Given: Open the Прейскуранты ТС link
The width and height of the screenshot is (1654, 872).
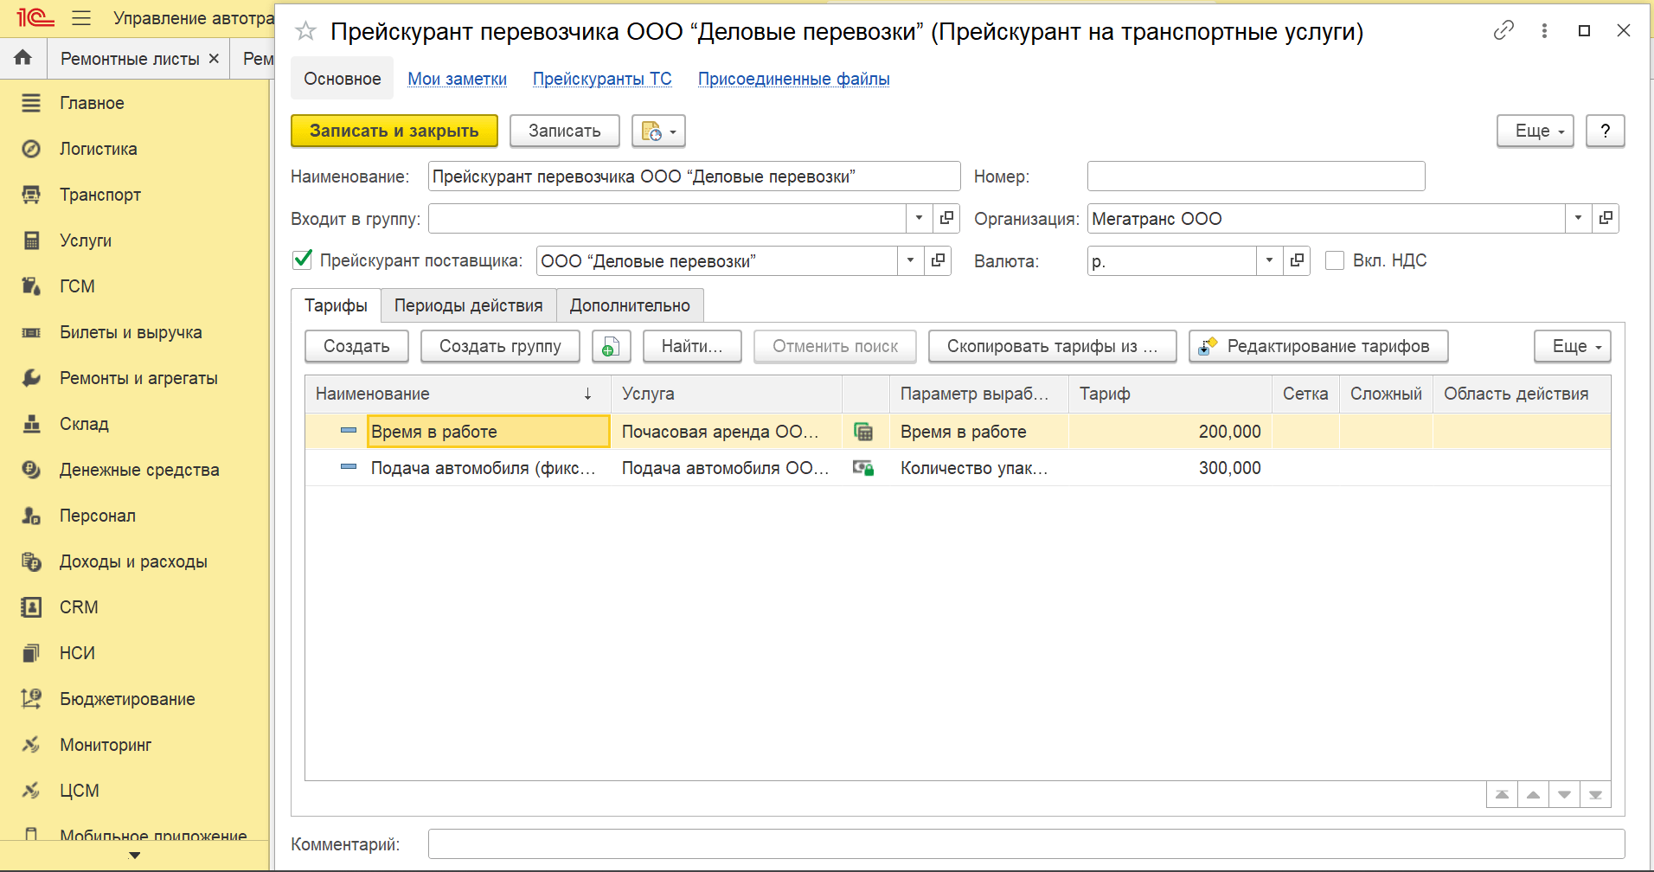Looking at the screenshot, I should tap(602, 79).
